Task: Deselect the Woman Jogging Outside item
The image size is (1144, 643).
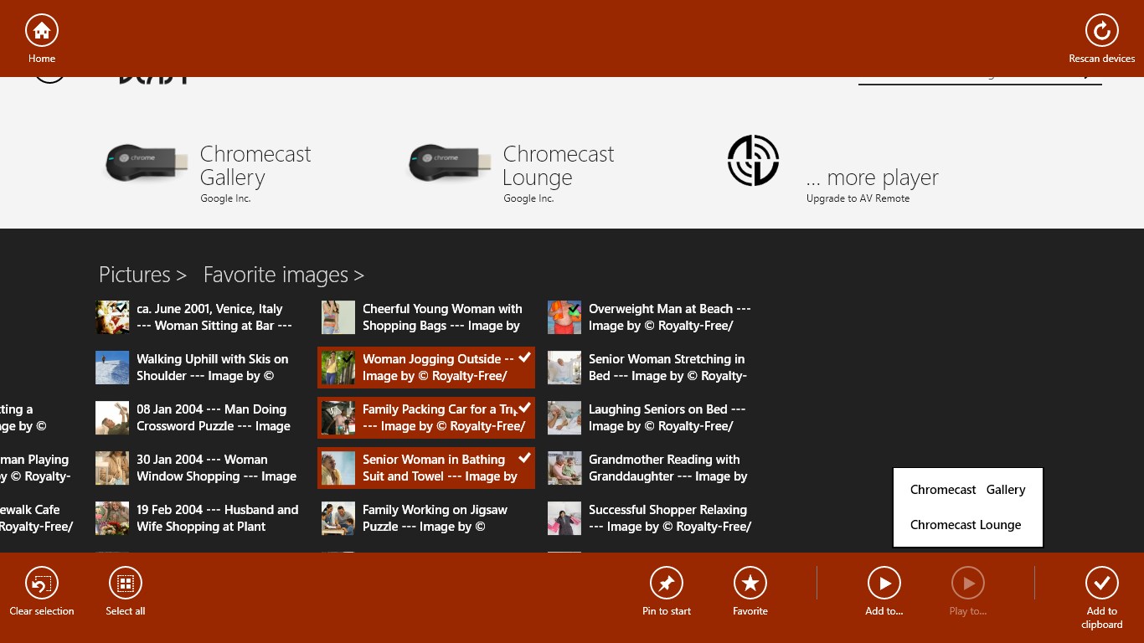Action: point(426,368)
